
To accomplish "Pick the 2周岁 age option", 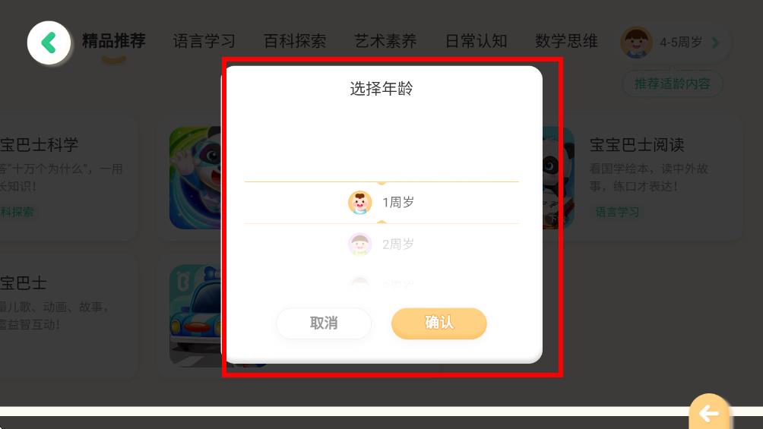I will (381, 244).
